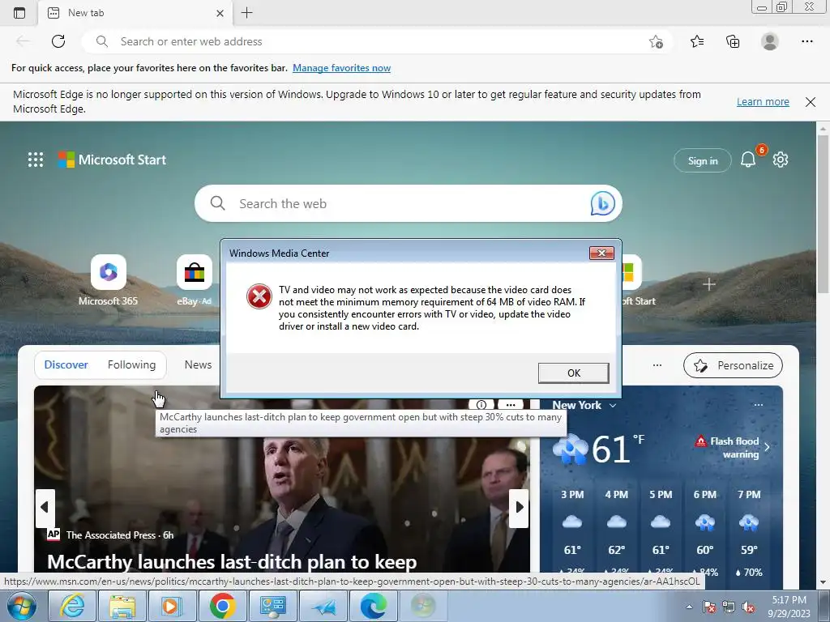Click Personalize feed button
This screenshot has height=622, width=830.
(x=733, y=365)
